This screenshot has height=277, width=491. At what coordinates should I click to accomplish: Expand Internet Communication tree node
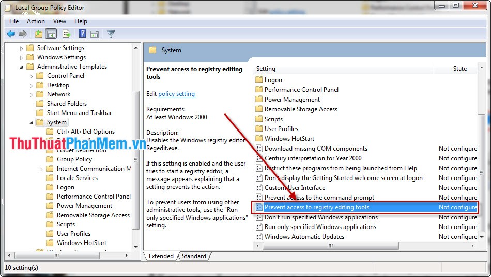[x=41, y=169]
